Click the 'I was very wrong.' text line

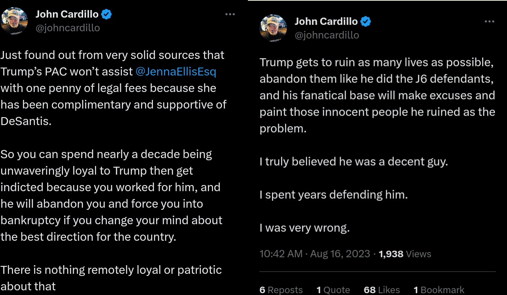coord(305,228)
